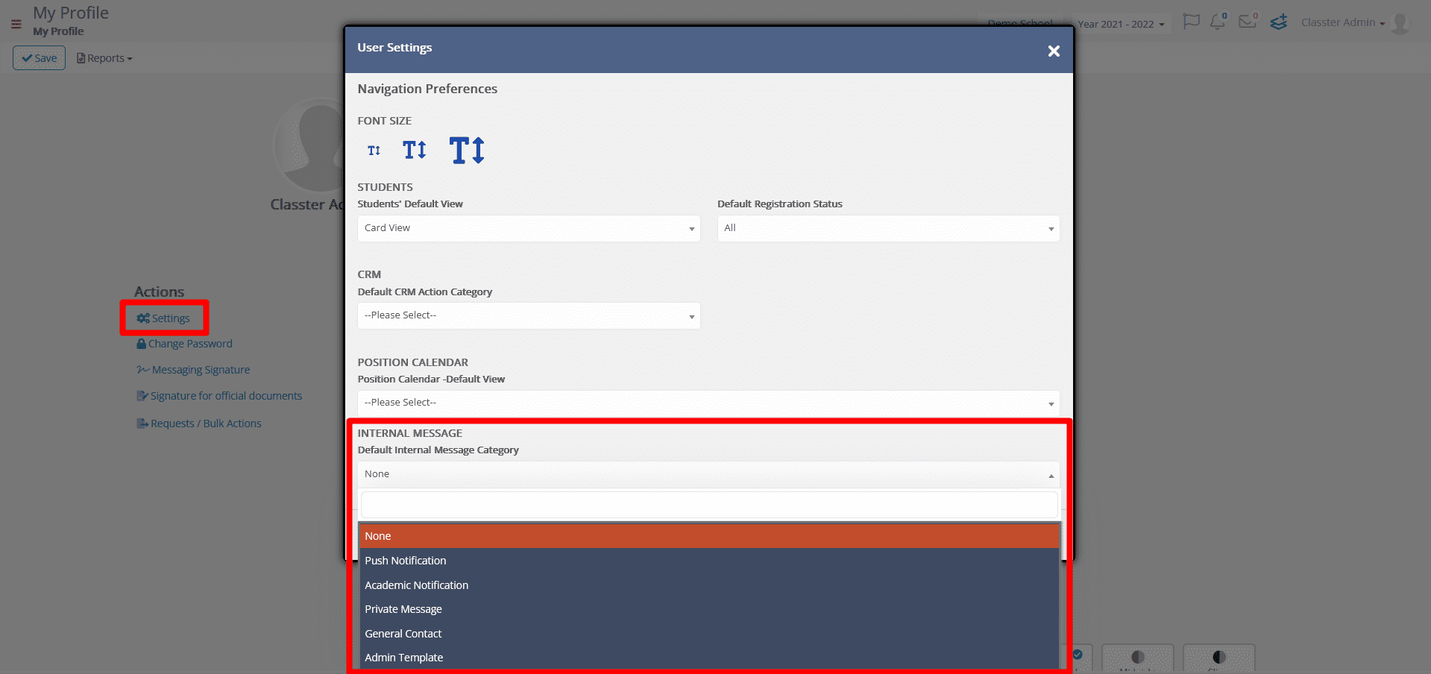Open the Messaging Signature link
This screenshot has width=1431, height=674.
(193, 370)
